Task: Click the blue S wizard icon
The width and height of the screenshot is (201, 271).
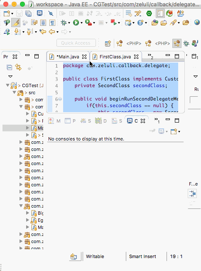Action: coord(141,23)
